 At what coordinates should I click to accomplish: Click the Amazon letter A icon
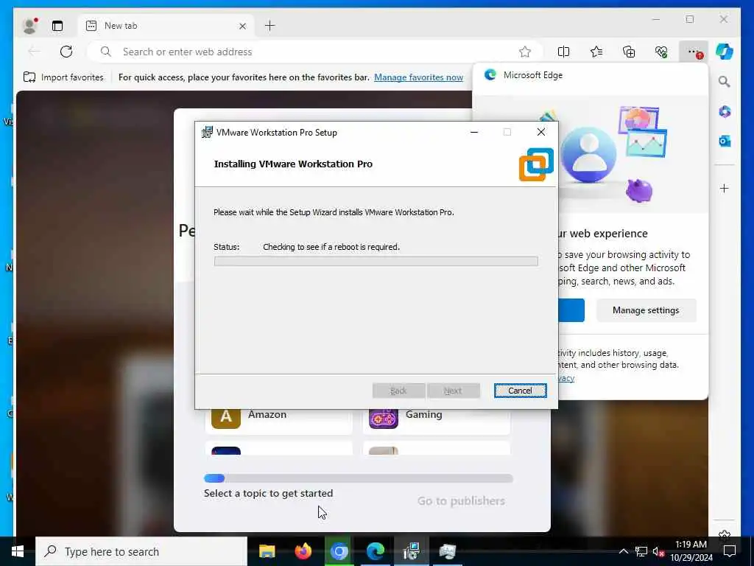(225, 417)
